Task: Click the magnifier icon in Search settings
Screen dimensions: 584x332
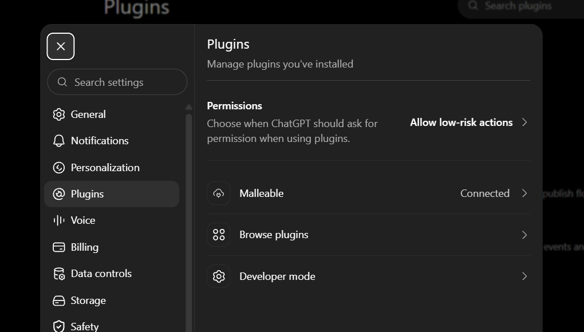Action: point(62,82)
